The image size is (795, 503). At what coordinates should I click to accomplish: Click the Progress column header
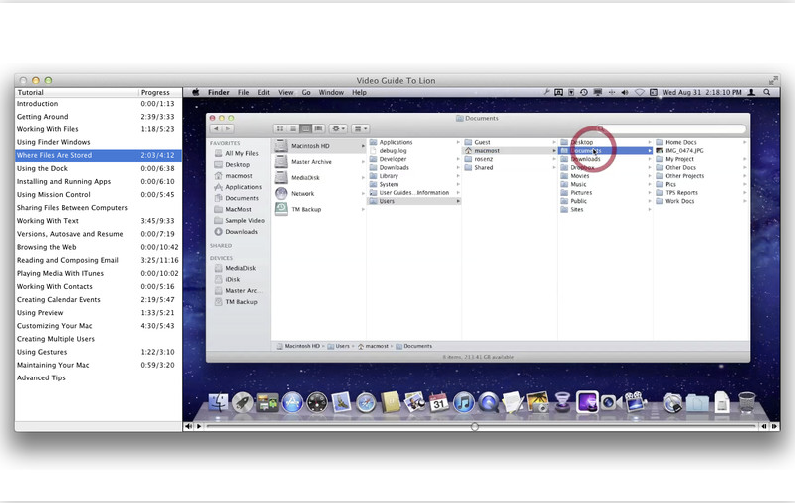pos(160,92)
